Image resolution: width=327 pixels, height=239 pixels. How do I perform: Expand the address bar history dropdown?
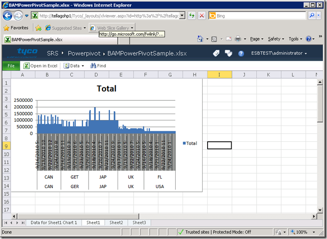(x=182, y=15)
